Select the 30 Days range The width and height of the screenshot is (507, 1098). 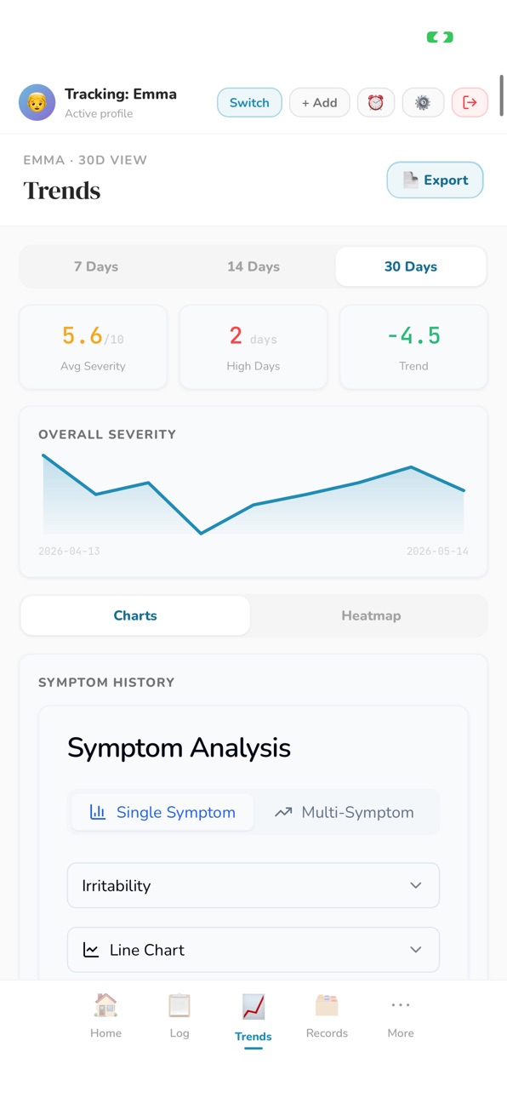click(411, 266)
